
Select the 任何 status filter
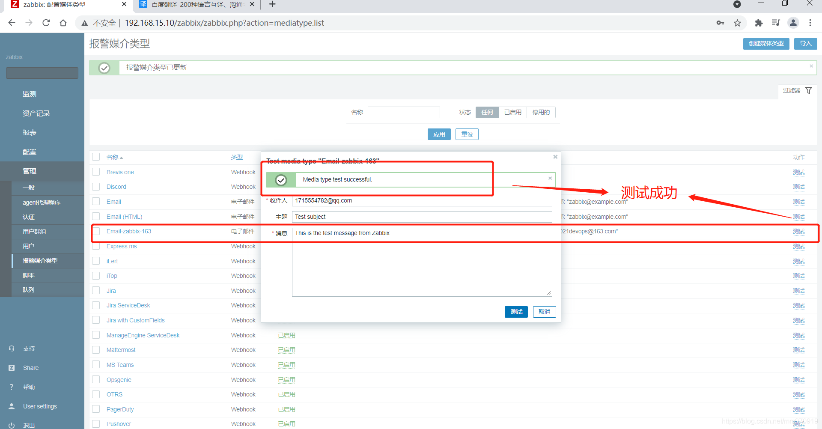coord(487,112)
